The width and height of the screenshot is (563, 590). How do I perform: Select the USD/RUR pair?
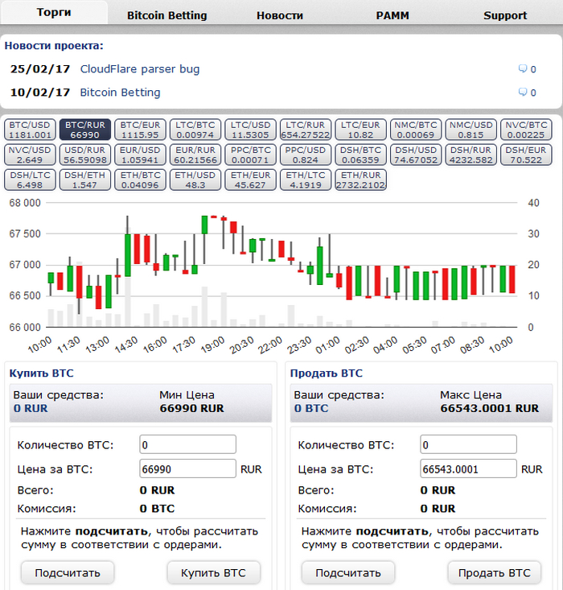85,155
